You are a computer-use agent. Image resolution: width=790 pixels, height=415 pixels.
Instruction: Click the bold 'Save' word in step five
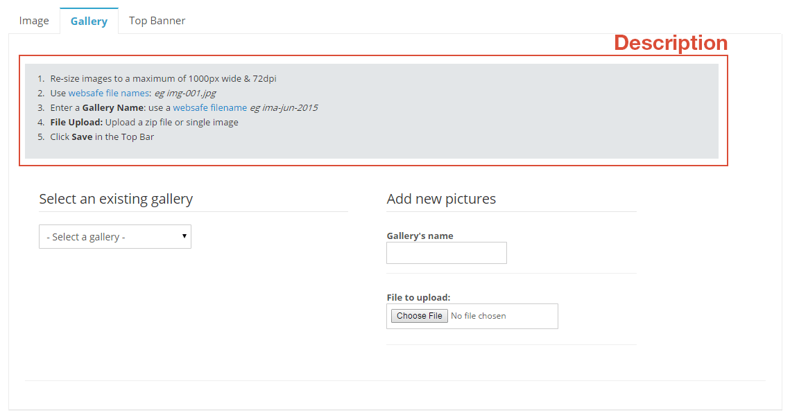82,136
